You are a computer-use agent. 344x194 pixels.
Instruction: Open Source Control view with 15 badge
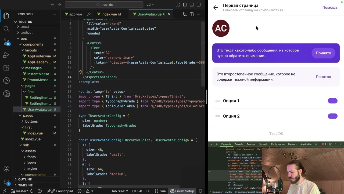pos(6,42)
